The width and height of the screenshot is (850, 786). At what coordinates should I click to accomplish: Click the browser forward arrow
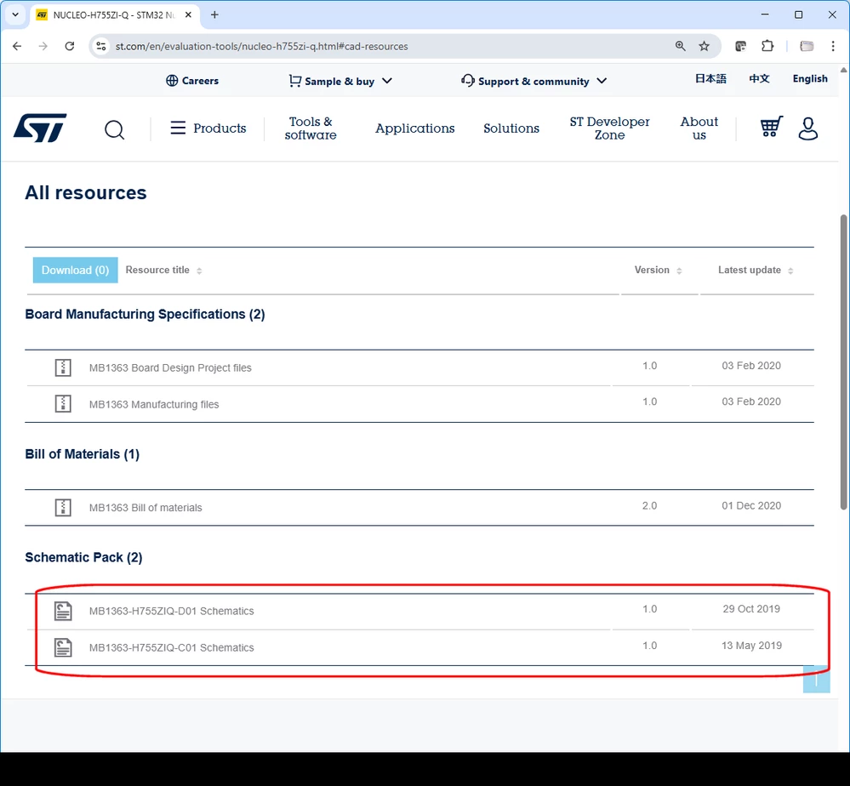tap(43, 46)
